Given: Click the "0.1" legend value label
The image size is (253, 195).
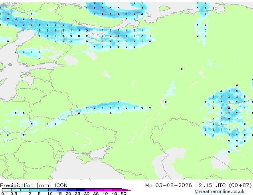Looking at the screenshot, I should pos(5,193).
